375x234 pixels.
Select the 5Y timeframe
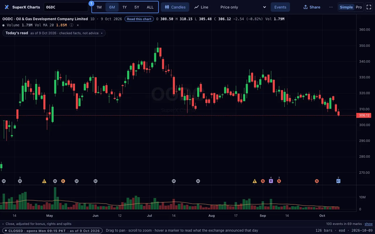pyautogui.click(x=137, y=7)
